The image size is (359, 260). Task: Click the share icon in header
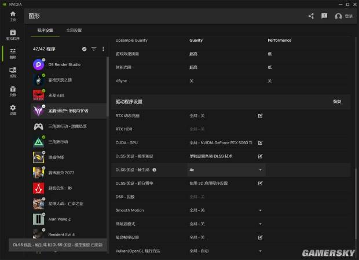(311, 16)
